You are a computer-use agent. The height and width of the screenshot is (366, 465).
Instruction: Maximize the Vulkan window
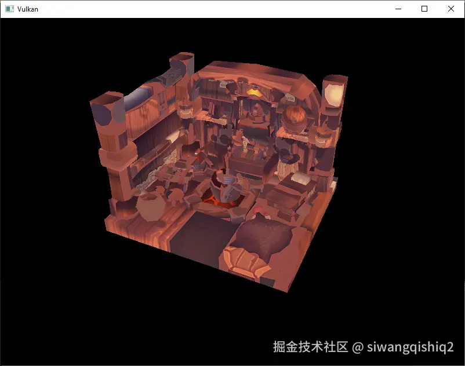tap(424, 9)
